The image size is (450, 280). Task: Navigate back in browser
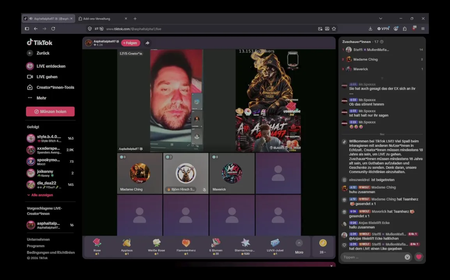(35, 29)
